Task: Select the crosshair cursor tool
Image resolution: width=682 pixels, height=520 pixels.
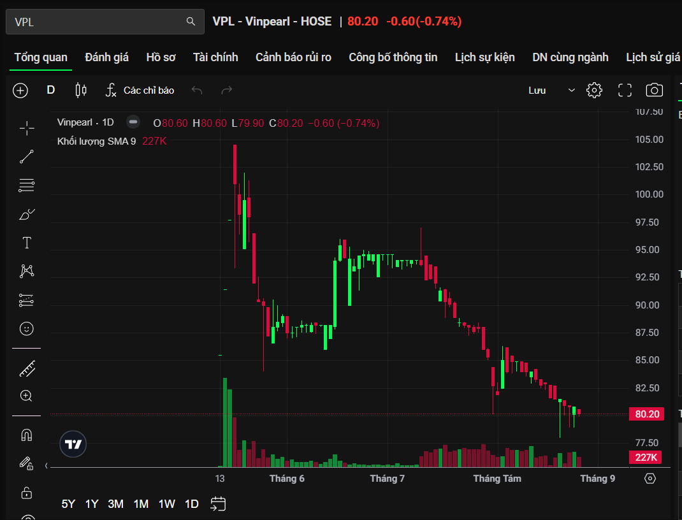Action: [x=27, y=128]
